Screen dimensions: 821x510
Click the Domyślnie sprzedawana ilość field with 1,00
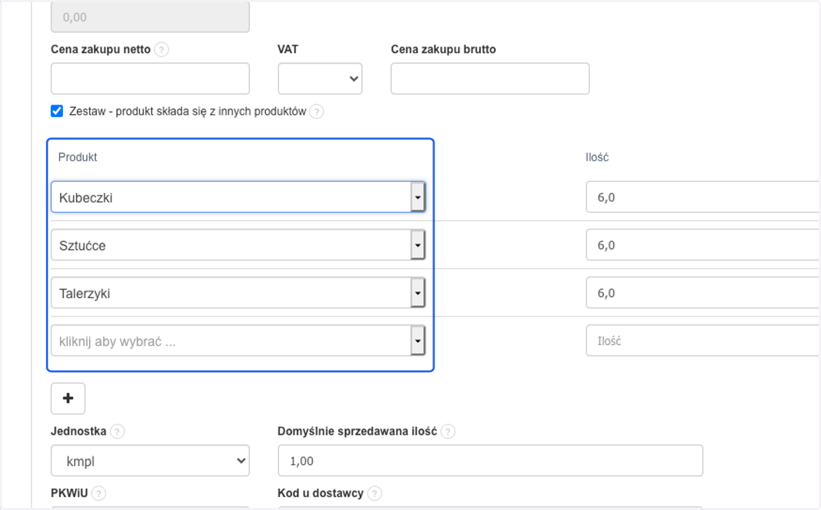490,461
